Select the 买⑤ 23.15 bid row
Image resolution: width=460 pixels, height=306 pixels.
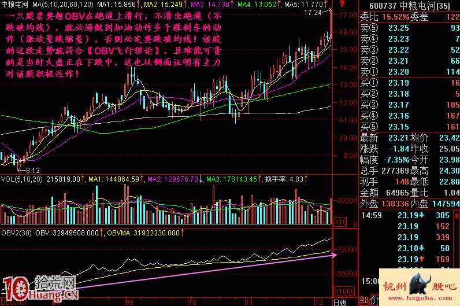click(x=410, y=127)
